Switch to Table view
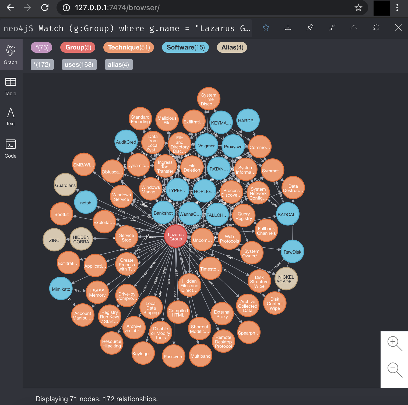 (x=10, y=87)
